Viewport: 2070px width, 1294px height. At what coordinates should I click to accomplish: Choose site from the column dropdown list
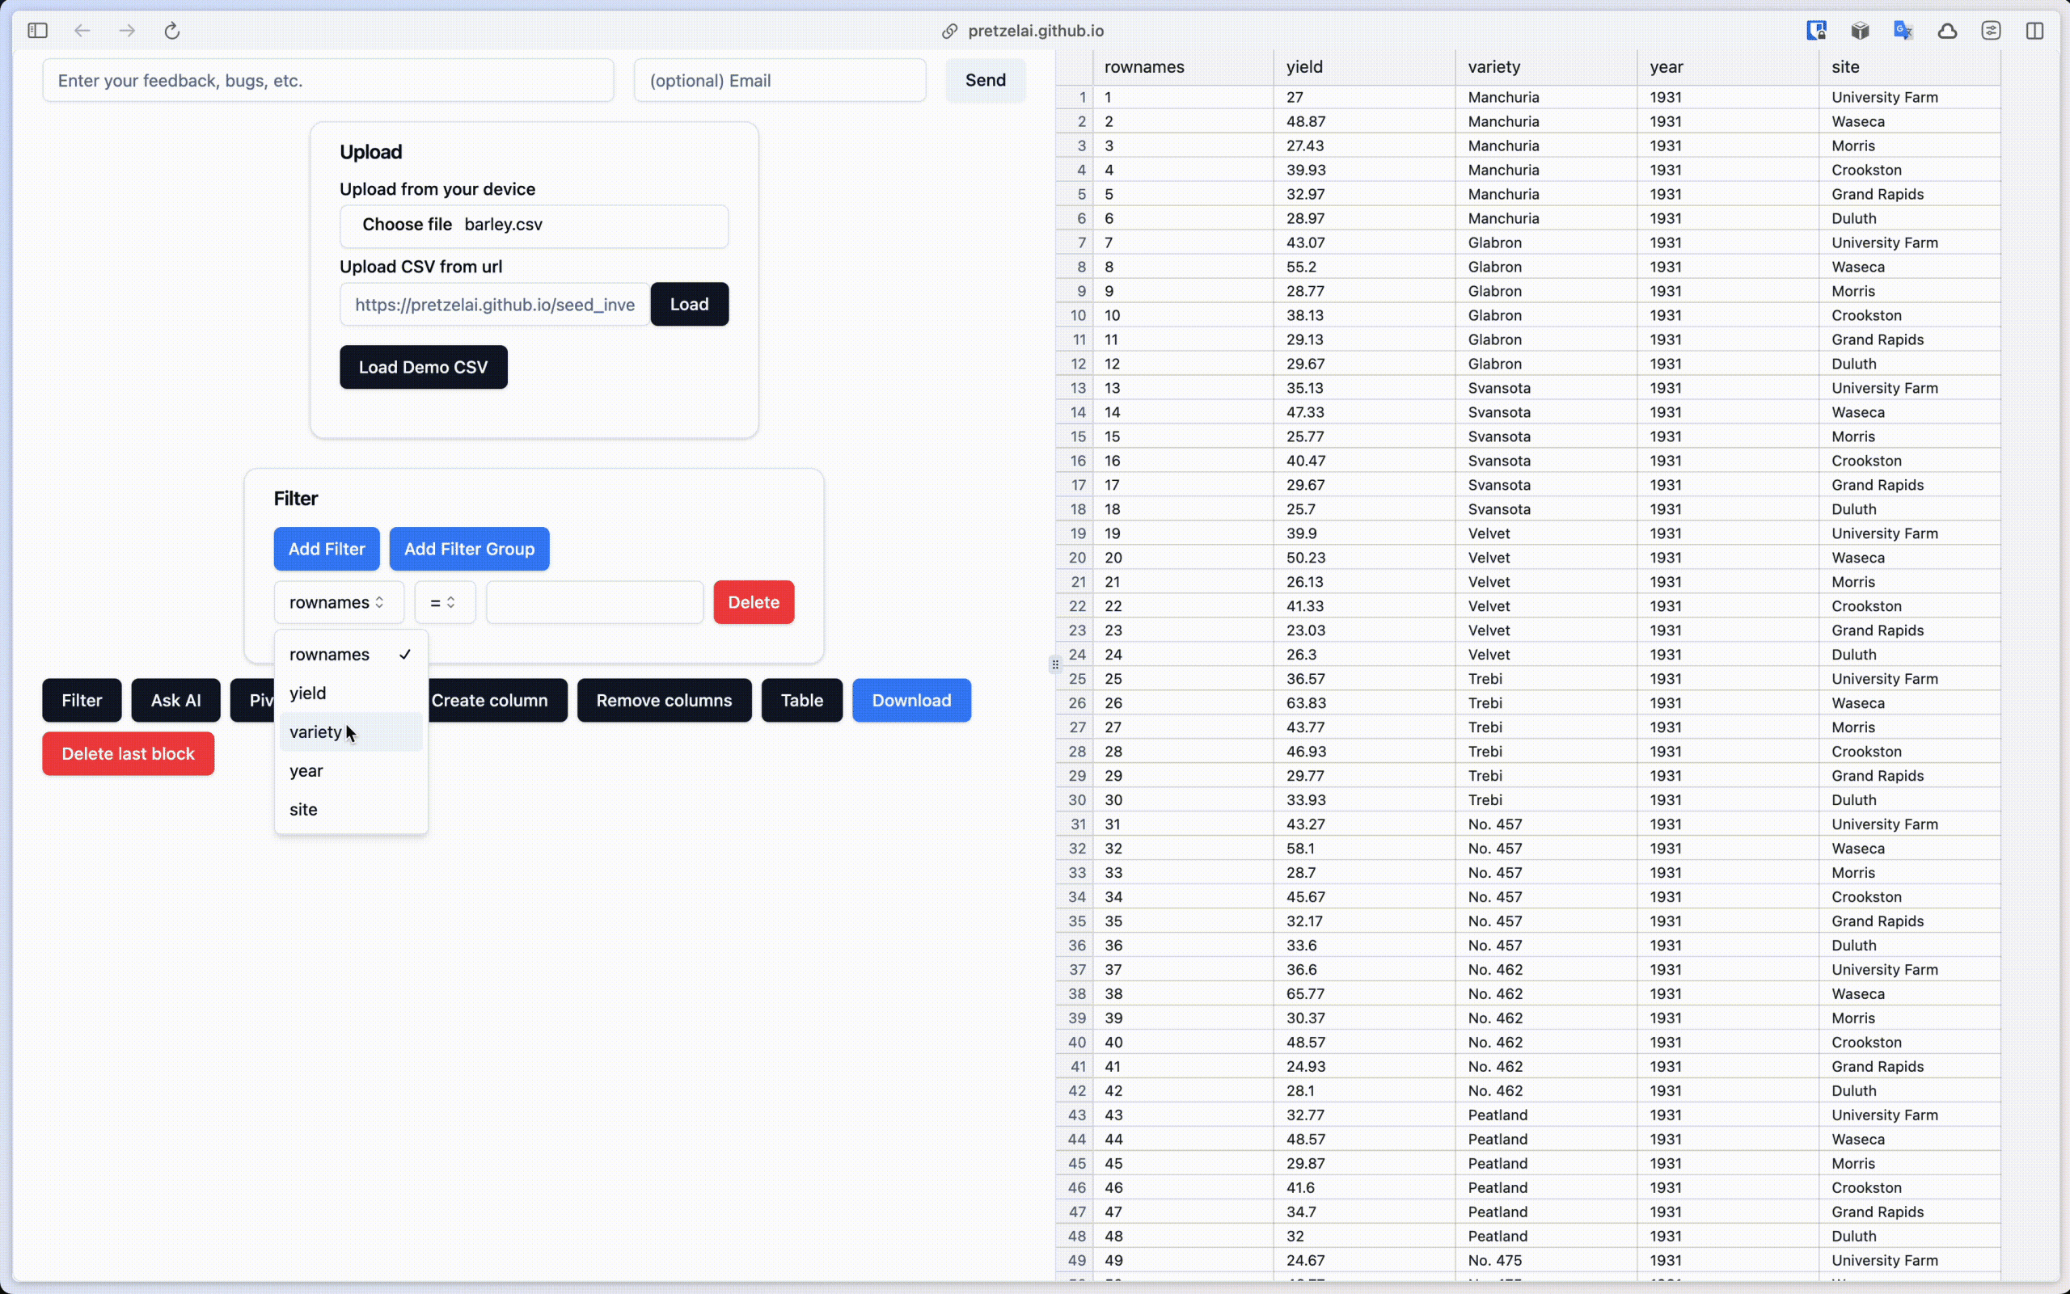pyautogui.click(x=304, y=809)
